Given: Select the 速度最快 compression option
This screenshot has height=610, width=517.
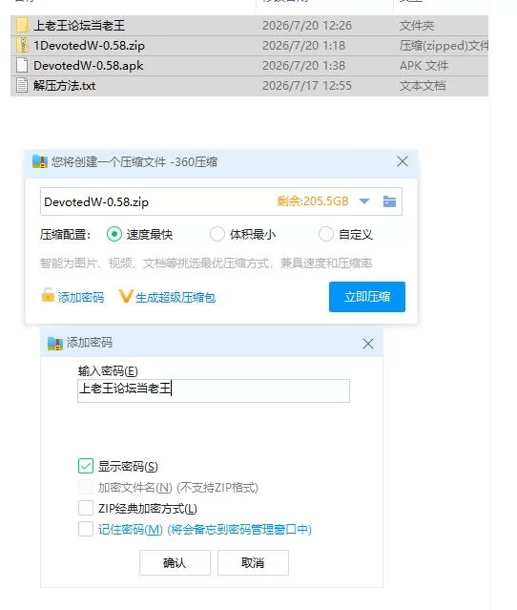Looking at the screenshot, I should (x=114, y=234).
